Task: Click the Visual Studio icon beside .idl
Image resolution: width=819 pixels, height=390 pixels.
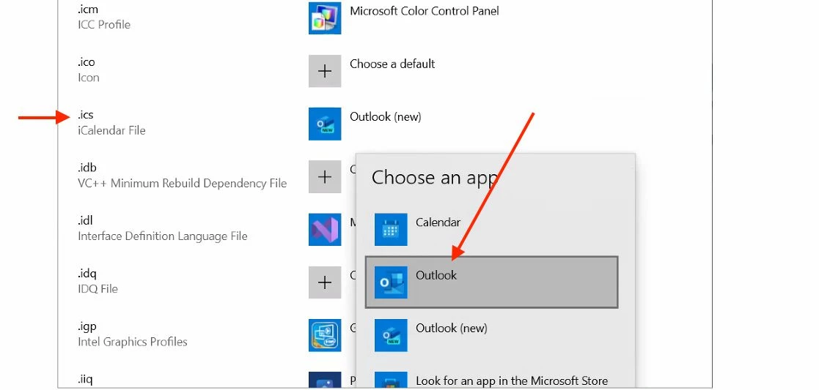Action: [x=325, y=230]
